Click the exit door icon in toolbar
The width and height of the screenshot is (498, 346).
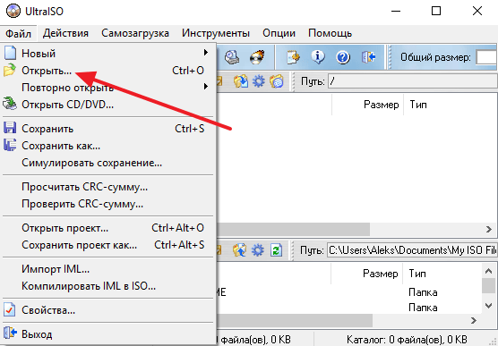coord(368,57)
